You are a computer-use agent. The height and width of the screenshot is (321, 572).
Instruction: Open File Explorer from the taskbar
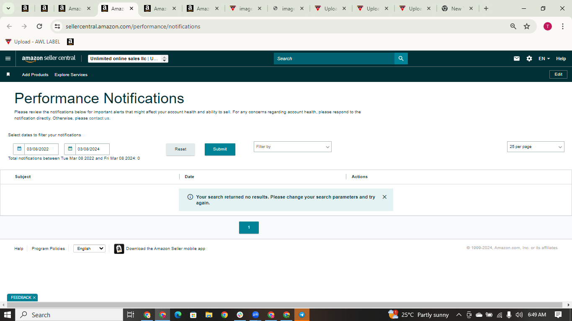tap(209, 315)
